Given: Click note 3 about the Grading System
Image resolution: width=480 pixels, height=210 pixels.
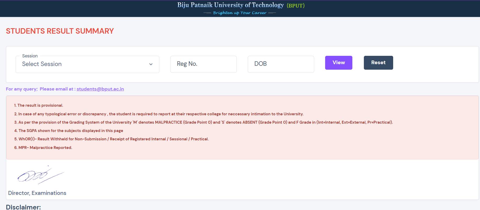Looking at the screenshot, I should pyautogui.click(x=204, y=122).
